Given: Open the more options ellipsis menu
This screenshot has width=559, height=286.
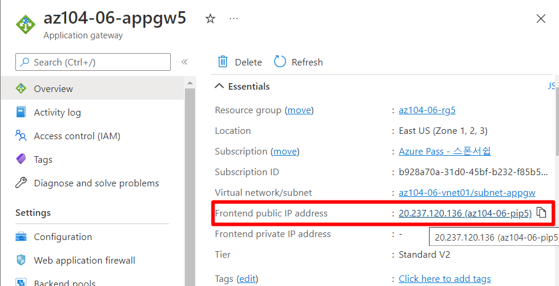Looking at the screenshot, I should (x=233, y=18).
